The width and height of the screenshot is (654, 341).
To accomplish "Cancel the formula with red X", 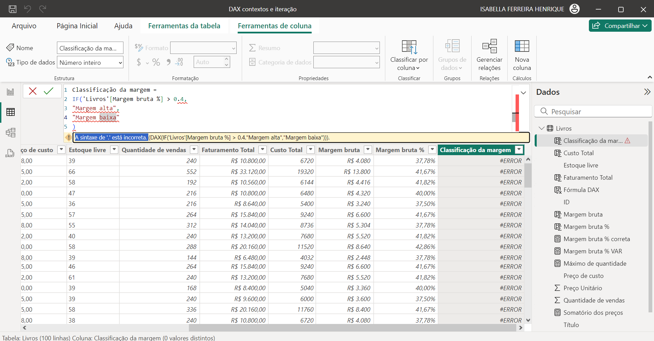I will pos(33,91).
